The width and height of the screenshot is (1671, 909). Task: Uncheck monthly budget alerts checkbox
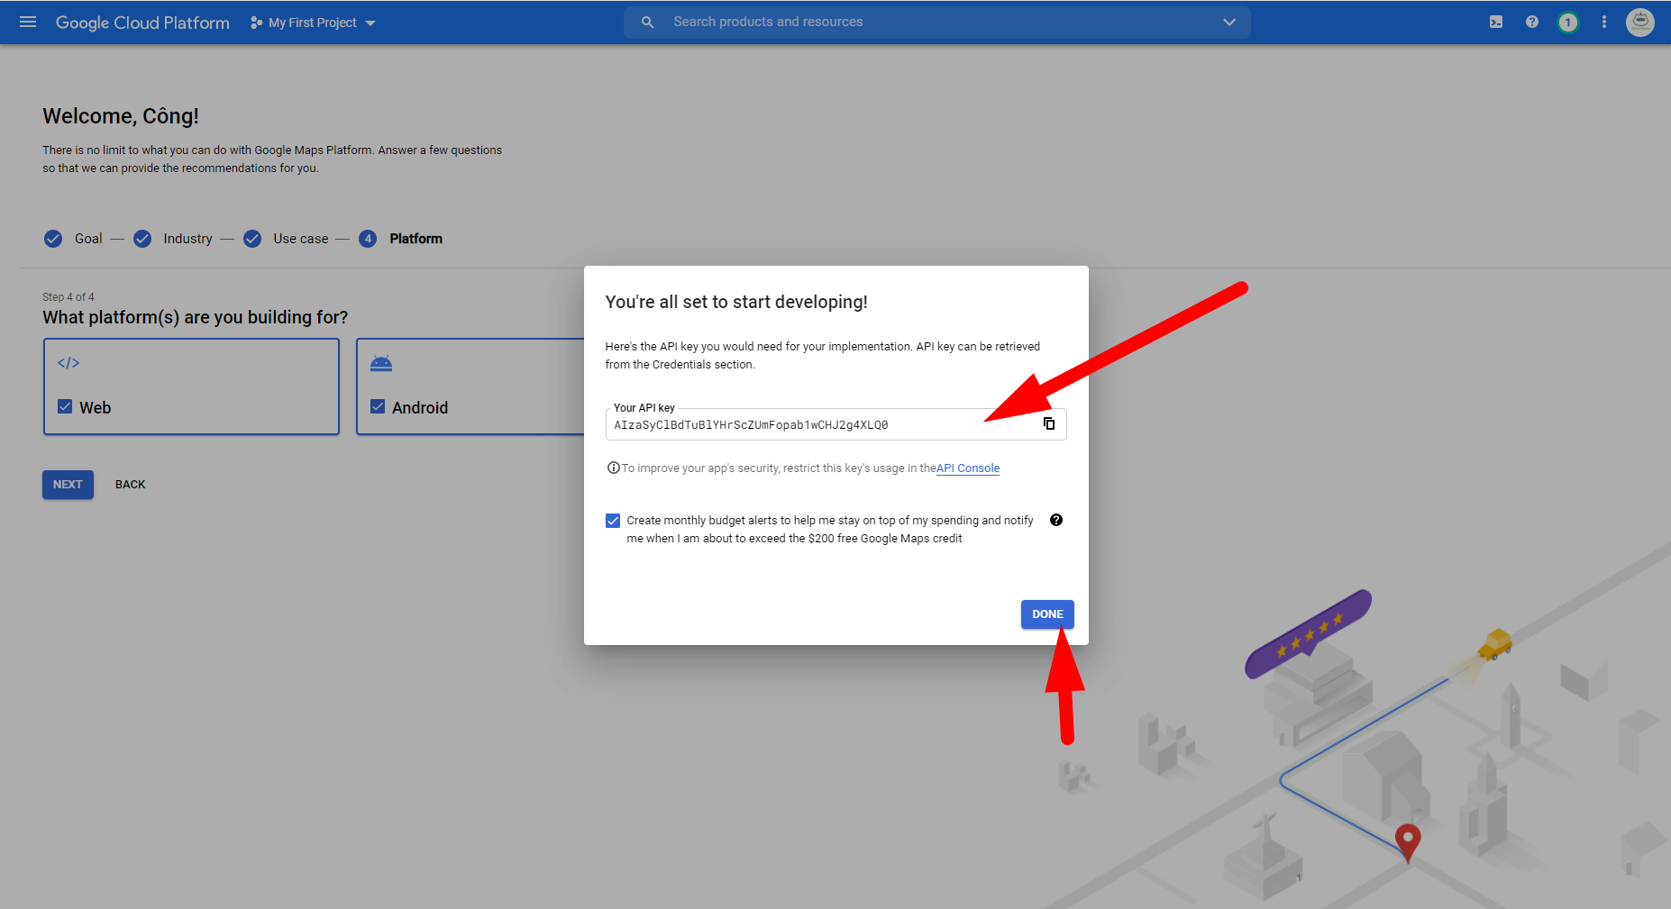pyautogui.click(x=613, y=521)
